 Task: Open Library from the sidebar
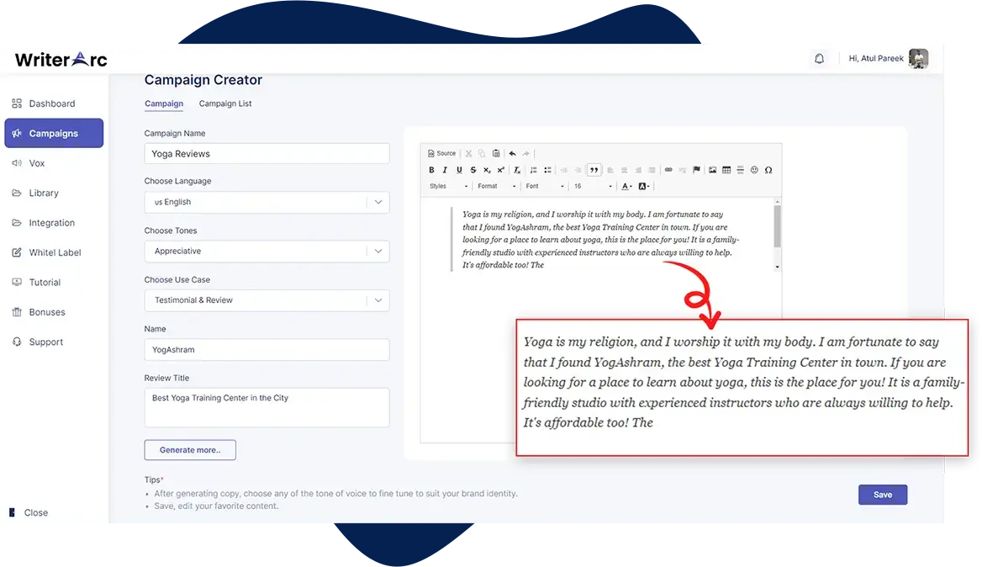click(x=44, y=193)
